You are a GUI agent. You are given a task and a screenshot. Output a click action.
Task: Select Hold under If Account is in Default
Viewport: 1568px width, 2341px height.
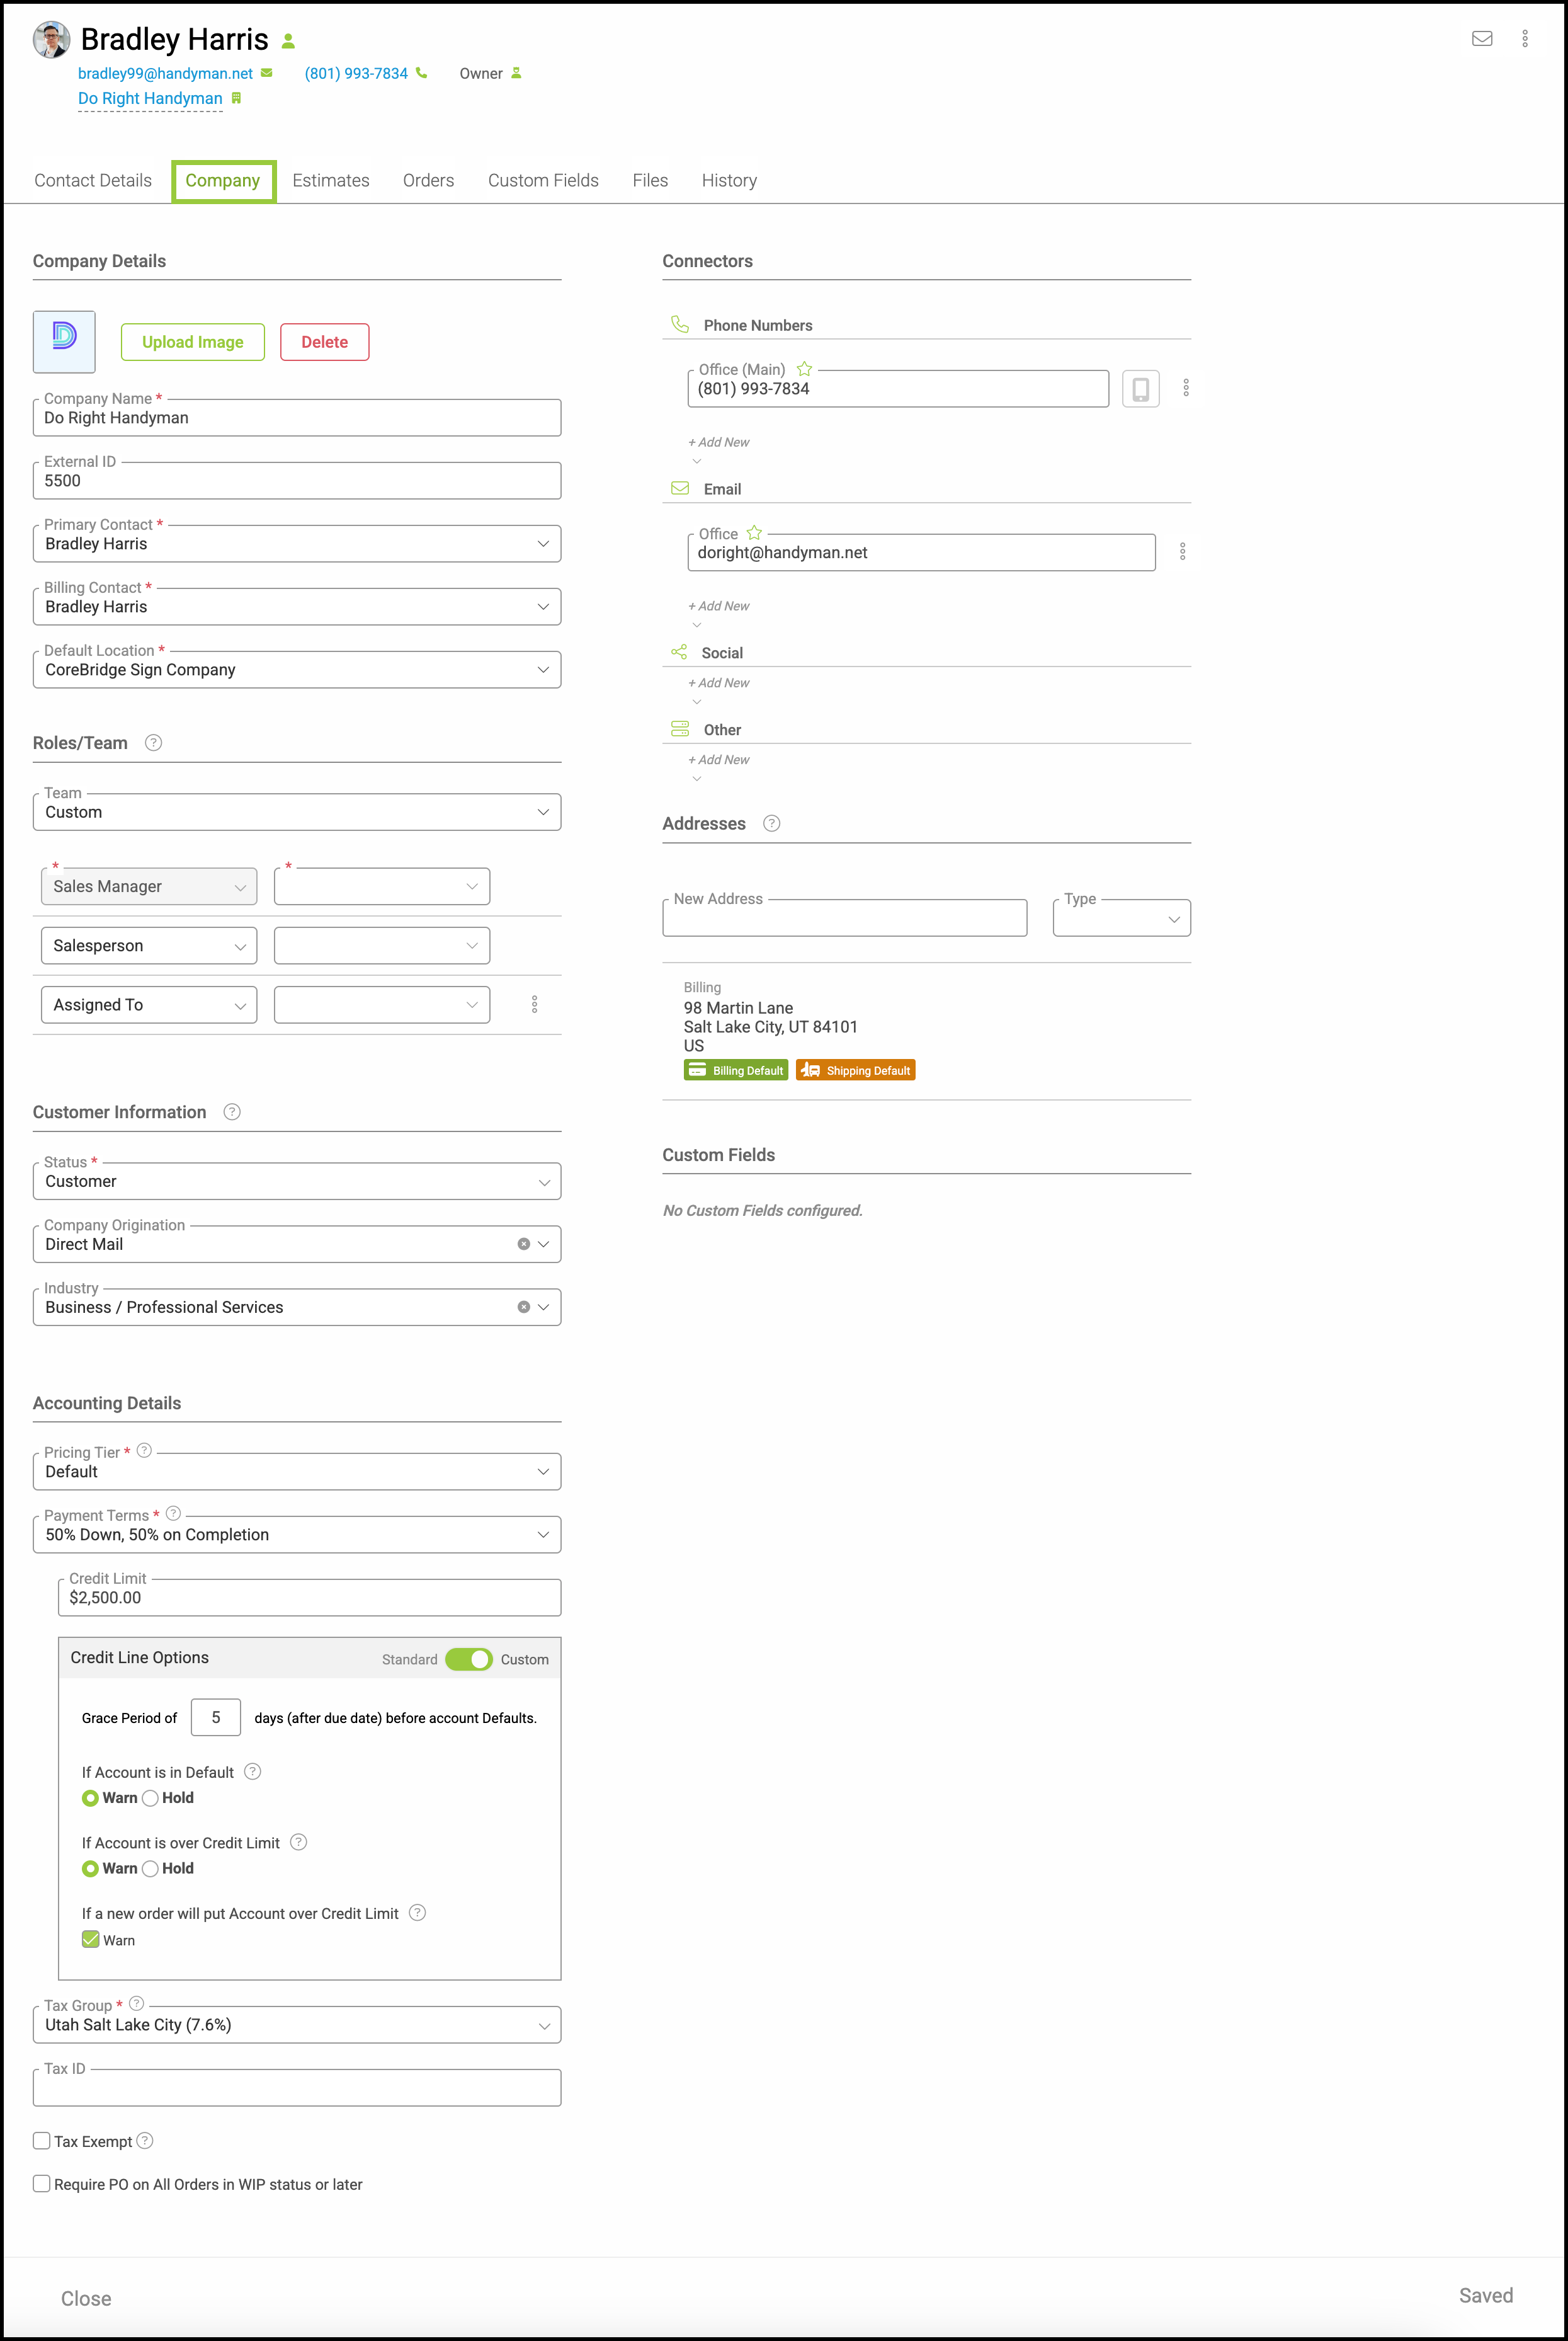(151, 1798)
